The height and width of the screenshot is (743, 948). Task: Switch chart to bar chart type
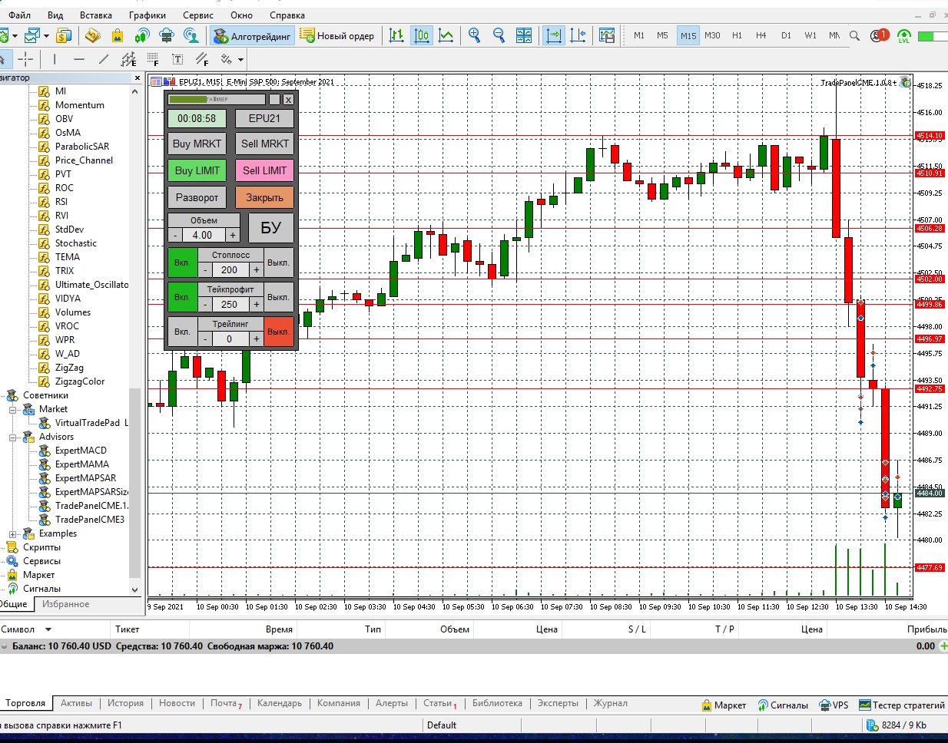coord(396,35)
